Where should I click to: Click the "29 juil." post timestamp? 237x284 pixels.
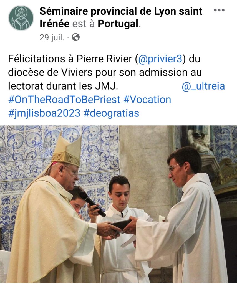(52, 37)
